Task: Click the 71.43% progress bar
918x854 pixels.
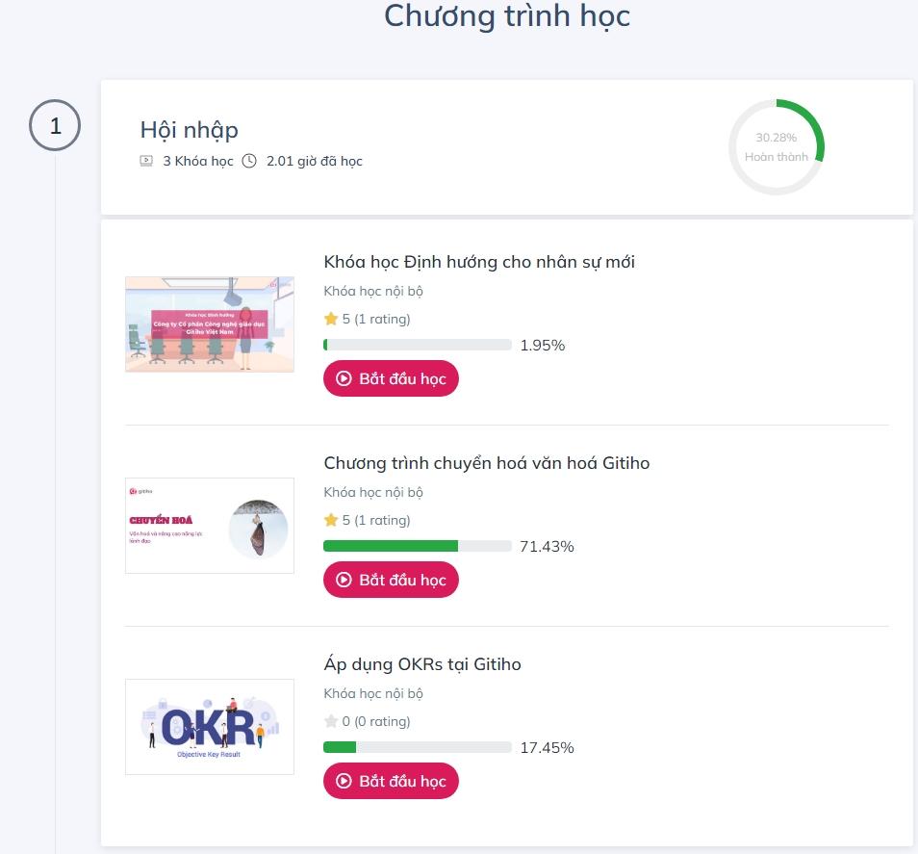Action: click(418, 546)
